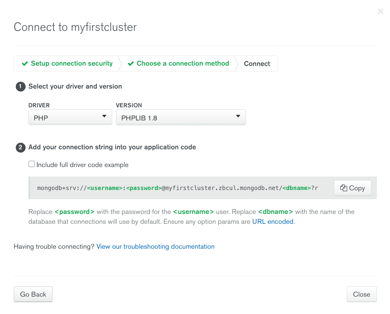Click the step 1 number badge
This screenshot has height=314, width=390.
click(20, 87)
